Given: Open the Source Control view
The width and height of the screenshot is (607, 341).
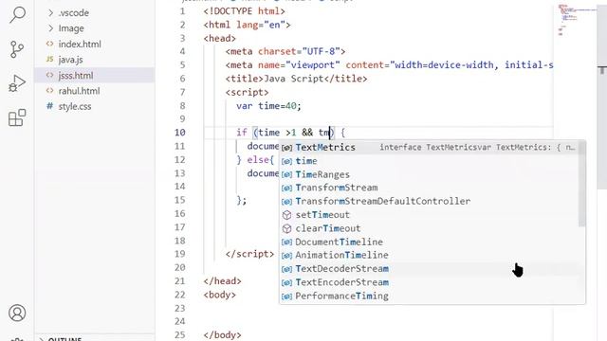Looking at the screenshot, I should coord(17,49).
